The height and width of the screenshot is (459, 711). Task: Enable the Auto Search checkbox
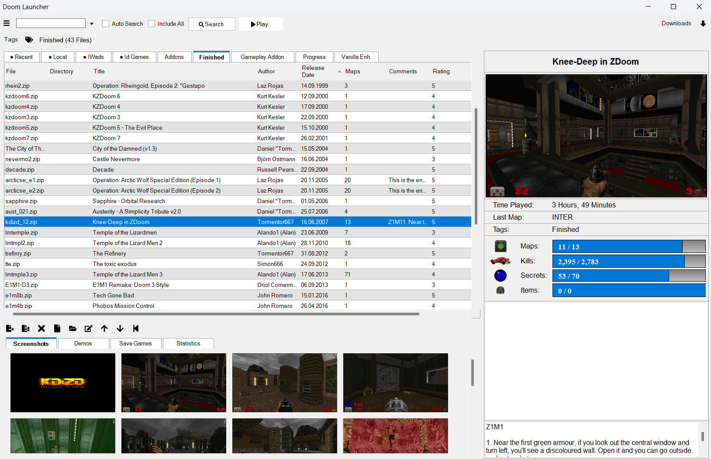point(106,24)
